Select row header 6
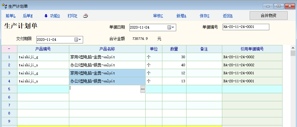Screen dimensions: 297x127 click(x=9, y=97)
